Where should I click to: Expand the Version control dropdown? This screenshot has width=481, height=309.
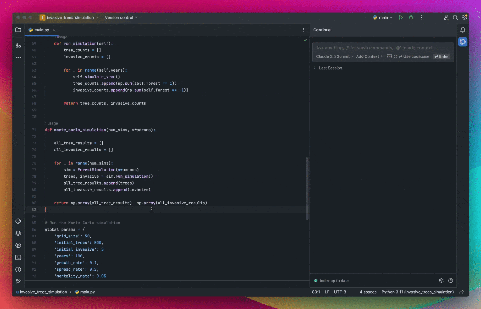coord(121,17)
